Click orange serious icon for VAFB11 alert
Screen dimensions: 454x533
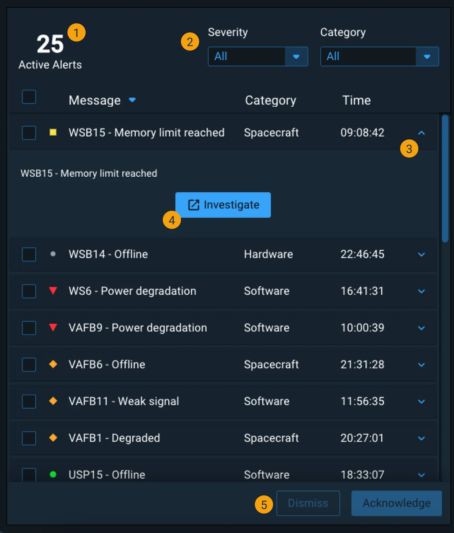pos(53,401)
